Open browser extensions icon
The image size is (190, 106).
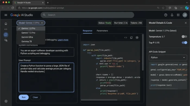tap(170, 8)
